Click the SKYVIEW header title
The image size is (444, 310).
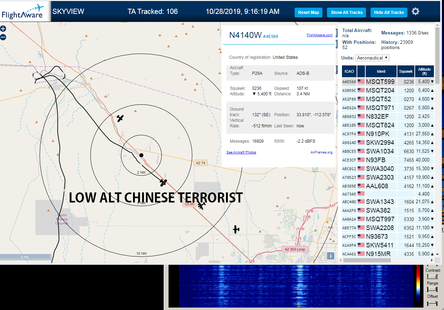(x=68, y=11)
